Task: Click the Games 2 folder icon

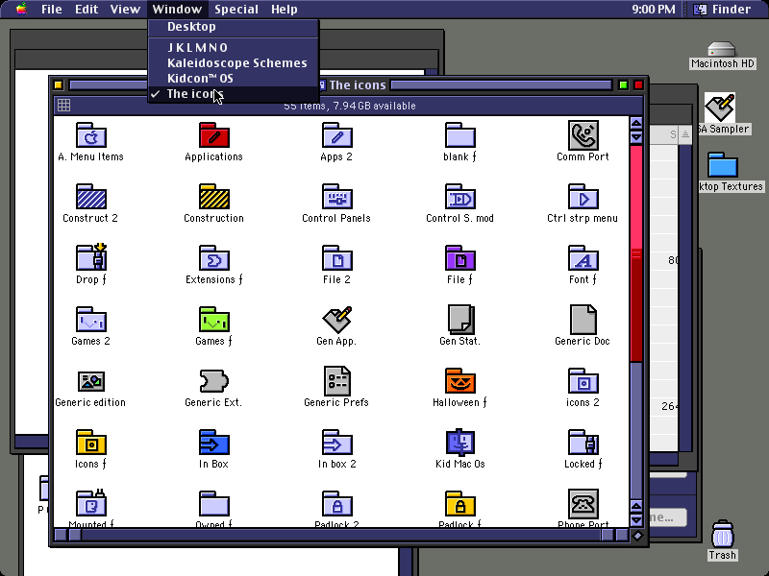Action: [x=91, y=320]
